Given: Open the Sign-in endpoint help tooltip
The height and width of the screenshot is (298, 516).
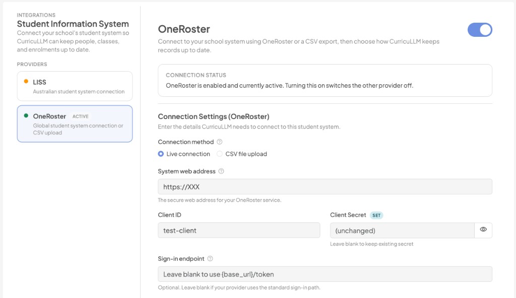Looking at the screenshot, I should [x=211, y=258].
